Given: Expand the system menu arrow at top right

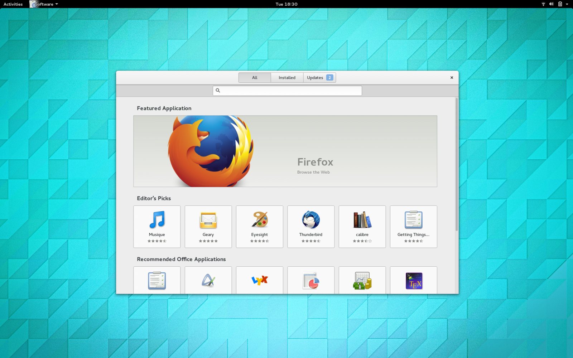Looking at the screenshot, I should tap(567, 4).
